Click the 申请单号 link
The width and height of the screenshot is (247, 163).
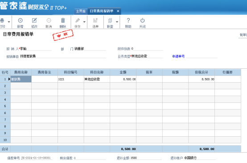tap(178, 56)
